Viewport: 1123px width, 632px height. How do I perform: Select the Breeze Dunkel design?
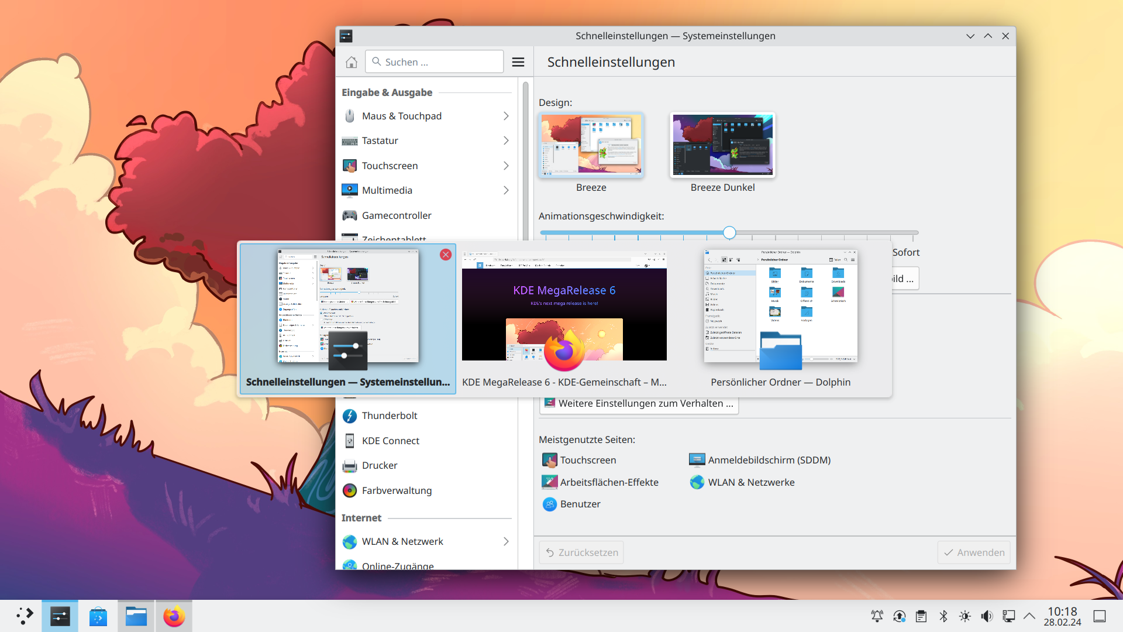click(x=722, y=146)
